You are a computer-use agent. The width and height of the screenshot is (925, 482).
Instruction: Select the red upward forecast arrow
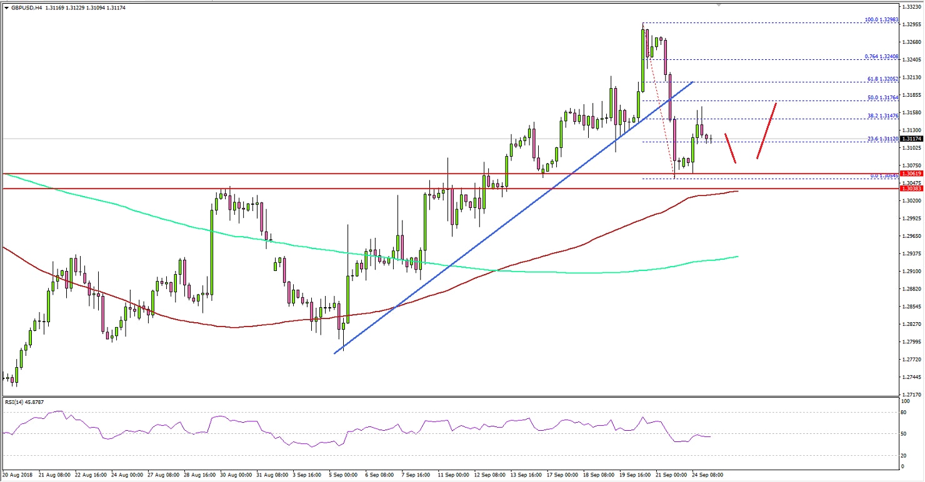(767, 131)
